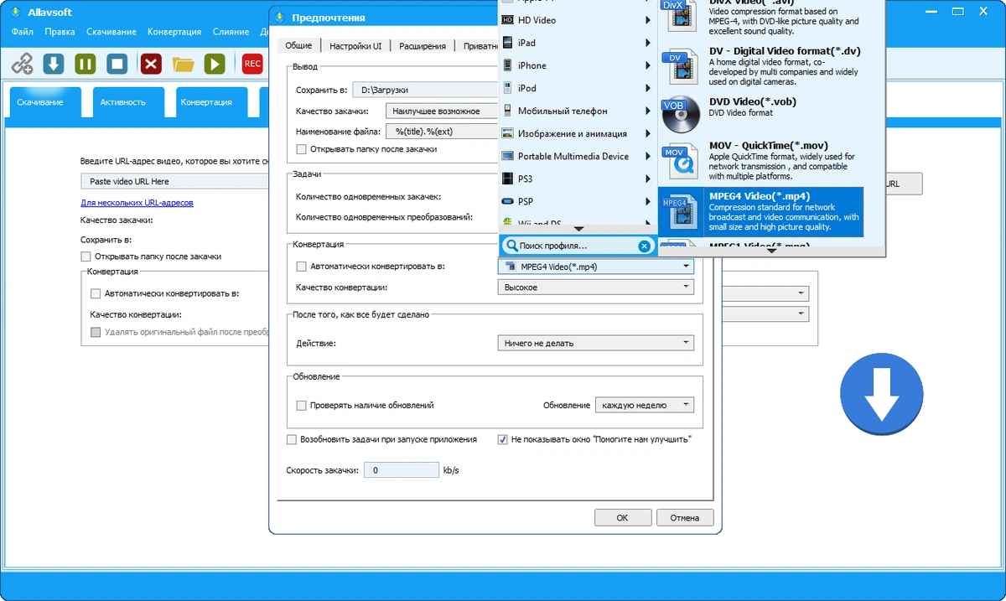Expand the iPhone submenu arrow
Viewport: 1006px width, 601px height.
point(648,65)
